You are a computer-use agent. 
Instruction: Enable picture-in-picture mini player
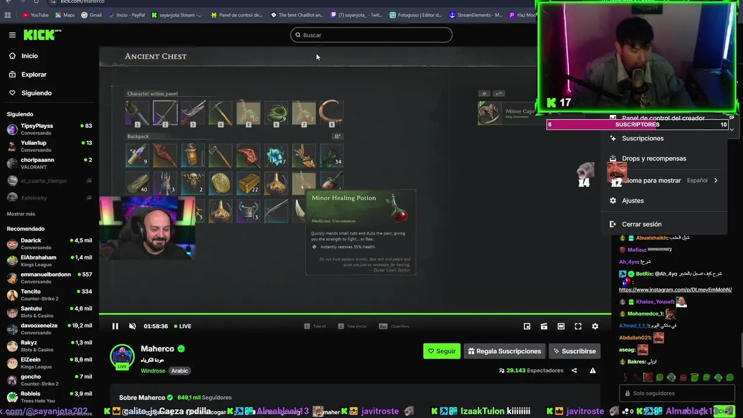coord(527,326)
